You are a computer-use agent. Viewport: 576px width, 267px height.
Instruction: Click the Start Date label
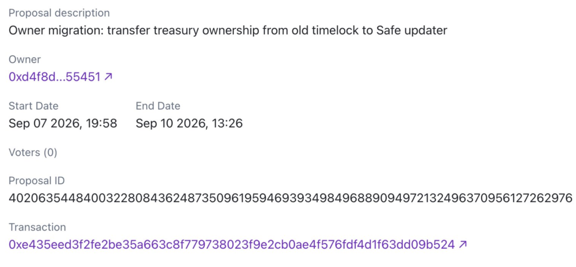[x=34, y=106]
